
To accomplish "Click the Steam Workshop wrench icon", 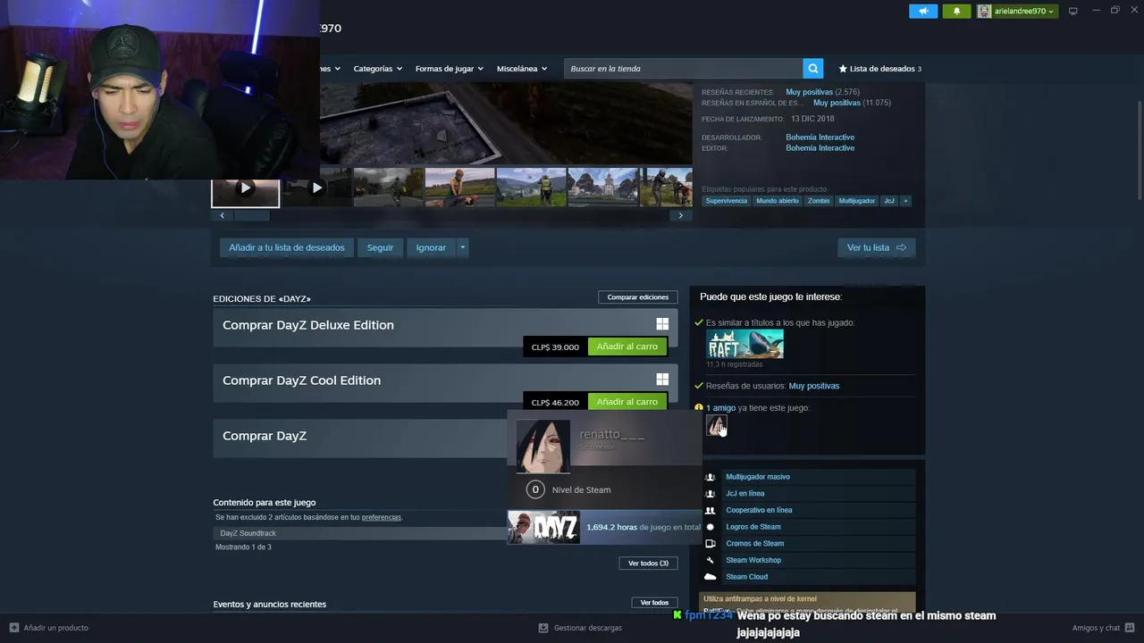I will click(710, 561).
